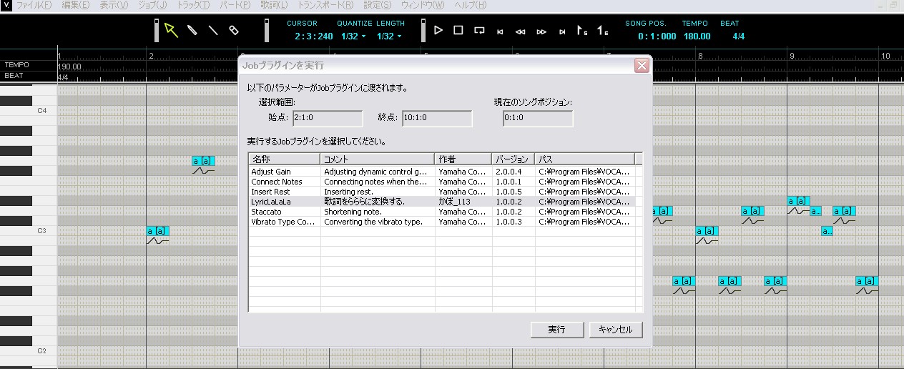Click the キャンセル button
This screenshot has height=369, width=904.
[616, 330]
